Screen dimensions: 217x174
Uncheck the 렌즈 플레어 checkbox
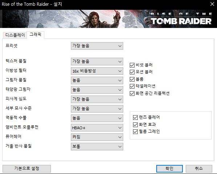point(135,117)
